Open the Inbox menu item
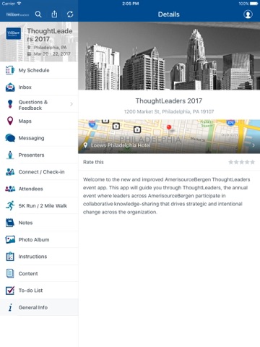Screen dimensions: 260x347 coord(39,87)
